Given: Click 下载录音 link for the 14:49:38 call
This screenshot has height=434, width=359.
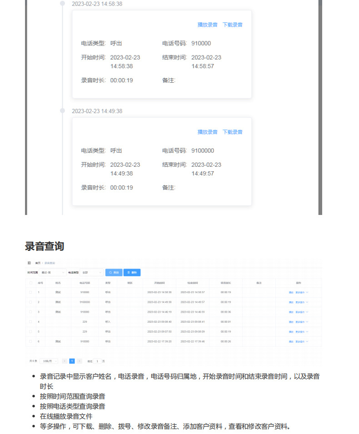Looking at the screenshot, I should 233,132.
